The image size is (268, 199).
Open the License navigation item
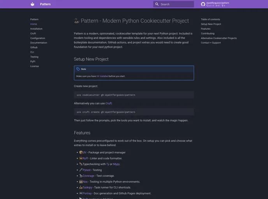pyautogui.click(x=35, y=66)
